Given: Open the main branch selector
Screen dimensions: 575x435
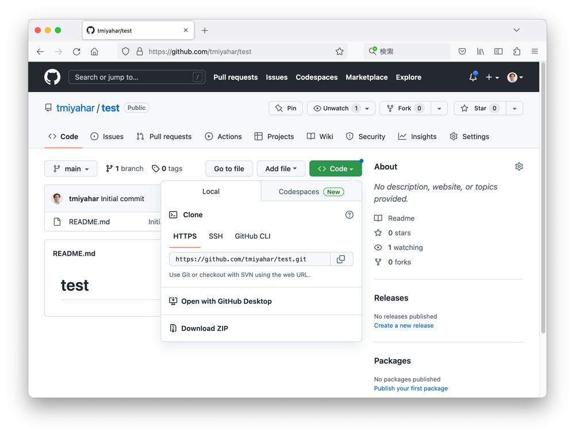Looking at the screenshot, I should [71, 168].
